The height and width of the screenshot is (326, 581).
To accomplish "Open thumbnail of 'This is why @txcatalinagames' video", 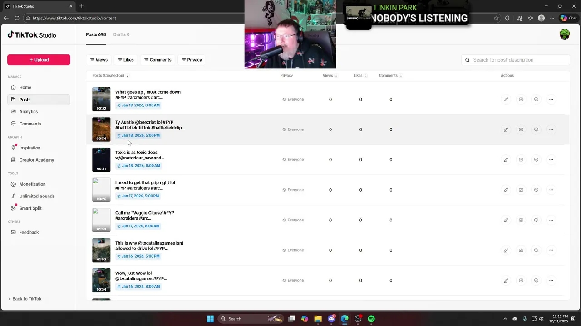I will tap(101, 250).
